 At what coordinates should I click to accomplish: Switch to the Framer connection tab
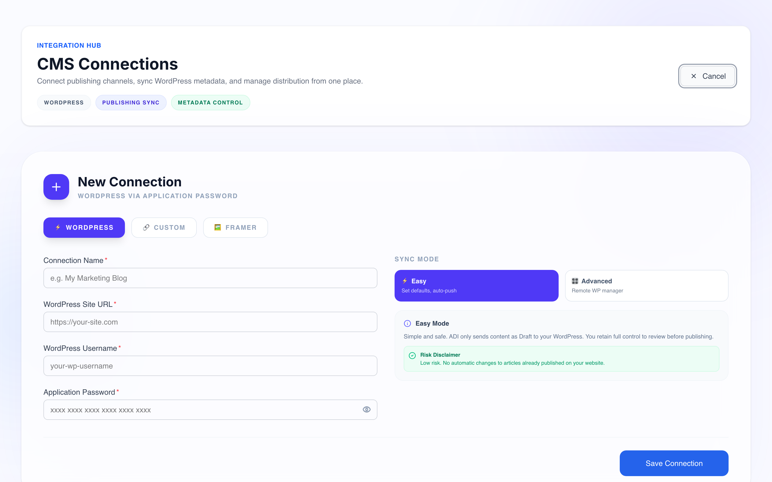[x=235, y=227]
